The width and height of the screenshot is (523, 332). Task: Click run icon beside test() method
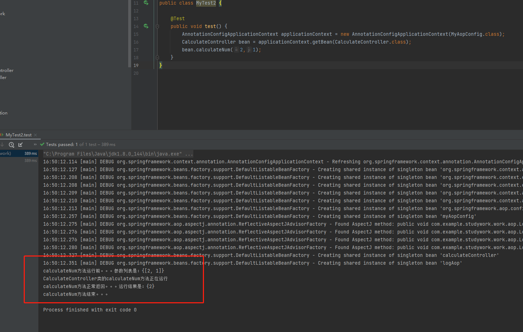pos(146,26)
